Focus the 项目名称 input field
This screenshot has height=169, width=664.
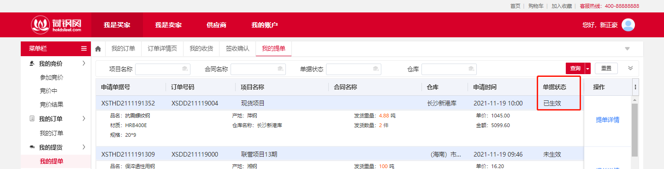[163, 69]
